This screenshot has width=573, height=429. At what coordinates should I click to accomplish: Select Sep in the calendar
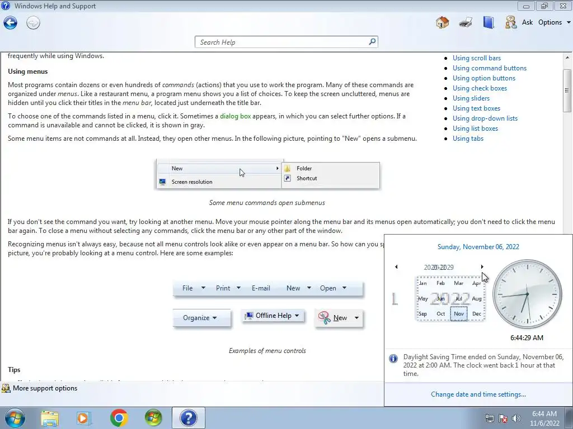click(x=423, y=314)
